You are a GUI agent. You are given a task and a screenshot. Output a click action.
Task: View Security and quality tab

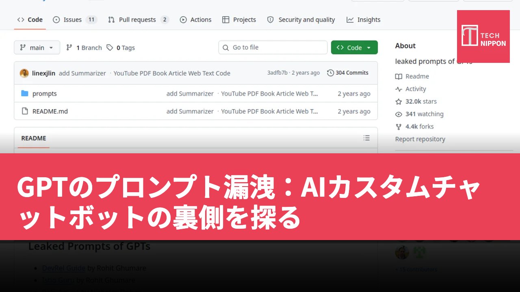click(x=301, y=19)
